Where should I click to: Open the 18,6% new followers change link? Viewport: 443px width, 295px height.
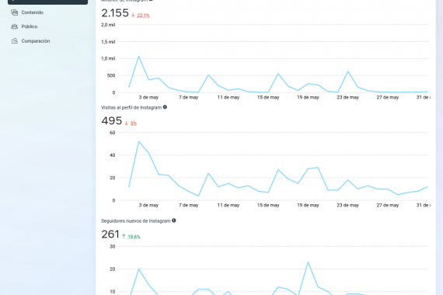(134, 237)
